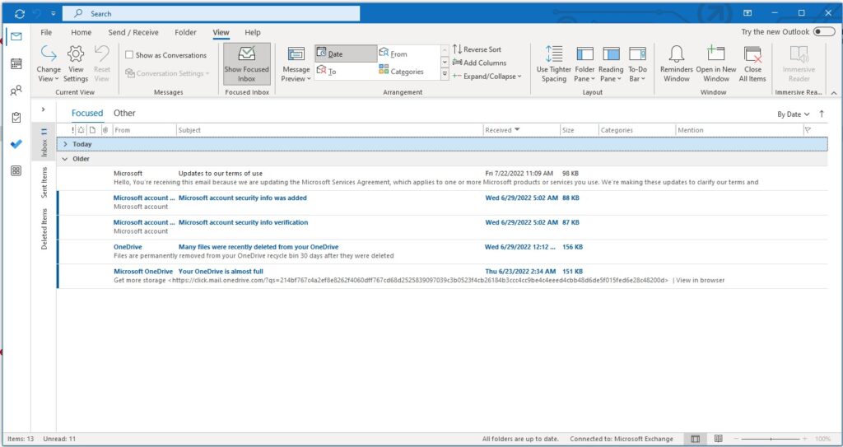Toggle the Try the new Outlook switch
Viewport: 843px width, 447px height.
point(823,32)
